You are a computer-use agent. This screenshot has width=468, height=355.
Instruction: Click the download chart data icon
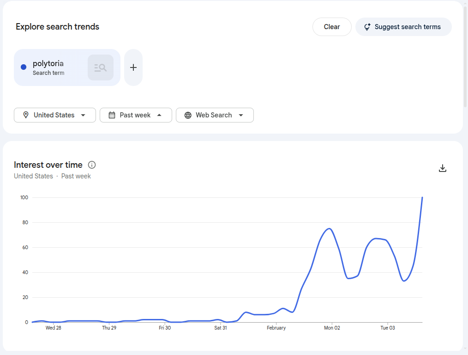(442, 168)
